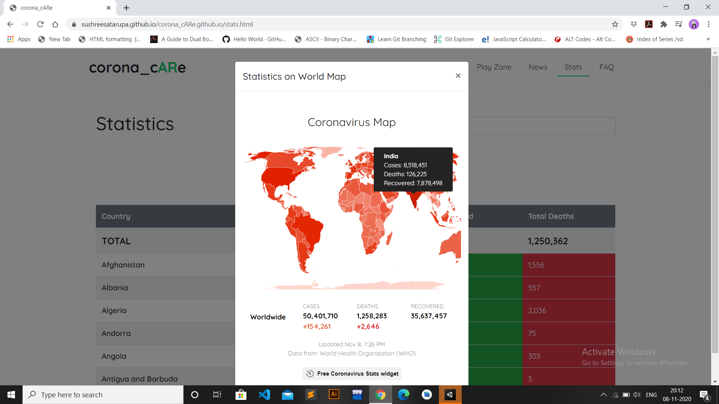Close the Statistics on World Map dialog
The image size is (719, 404).
point(458,76)
